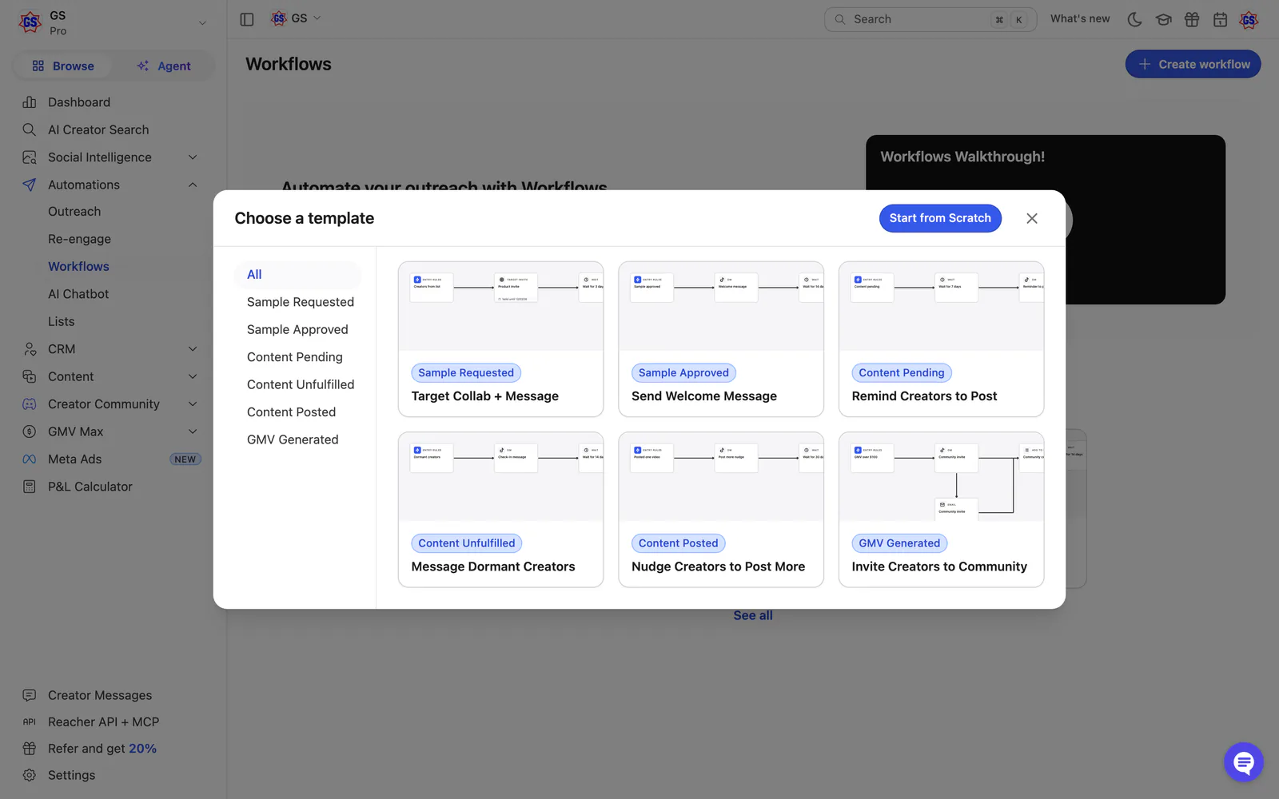Select the Content Unfulfilled template filter
This screenshot has height=799, width=1279.
click(x=301, y=384)
